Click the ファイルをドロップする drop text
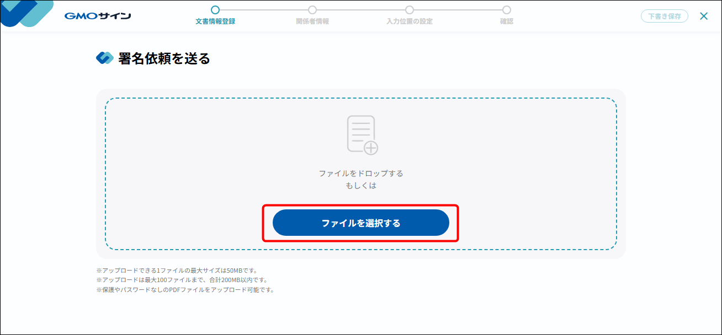Viewport: 722px width, 335px height. tap(361, 174)
